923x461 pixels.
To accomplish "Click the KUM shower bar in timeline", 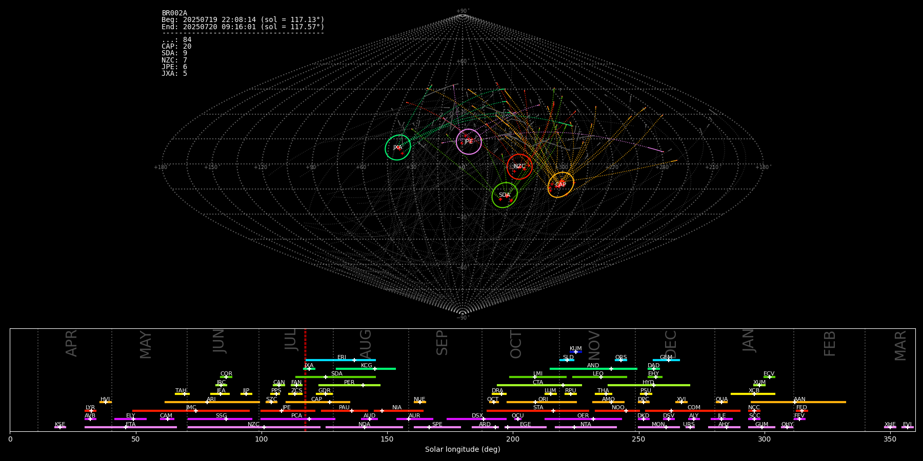I will 576,352.
